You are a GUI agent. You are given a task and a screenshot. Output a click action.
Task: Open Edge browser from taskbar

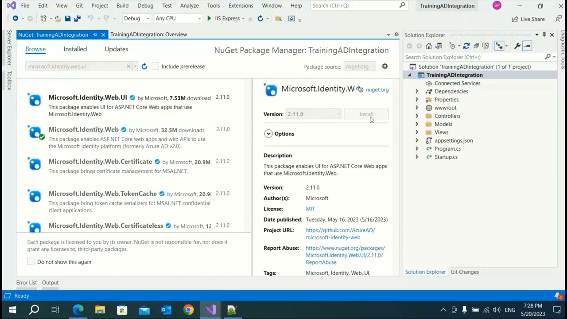(x=78, y=310)
